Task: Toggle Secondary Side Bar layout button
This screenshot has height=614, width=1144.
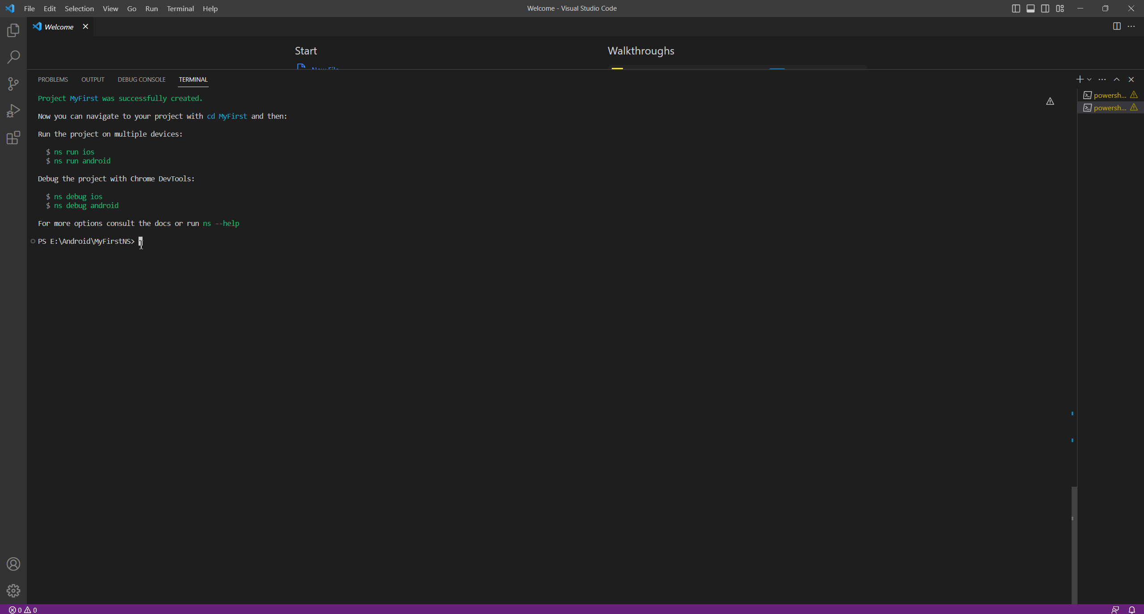Action: tap(1045, 8)
